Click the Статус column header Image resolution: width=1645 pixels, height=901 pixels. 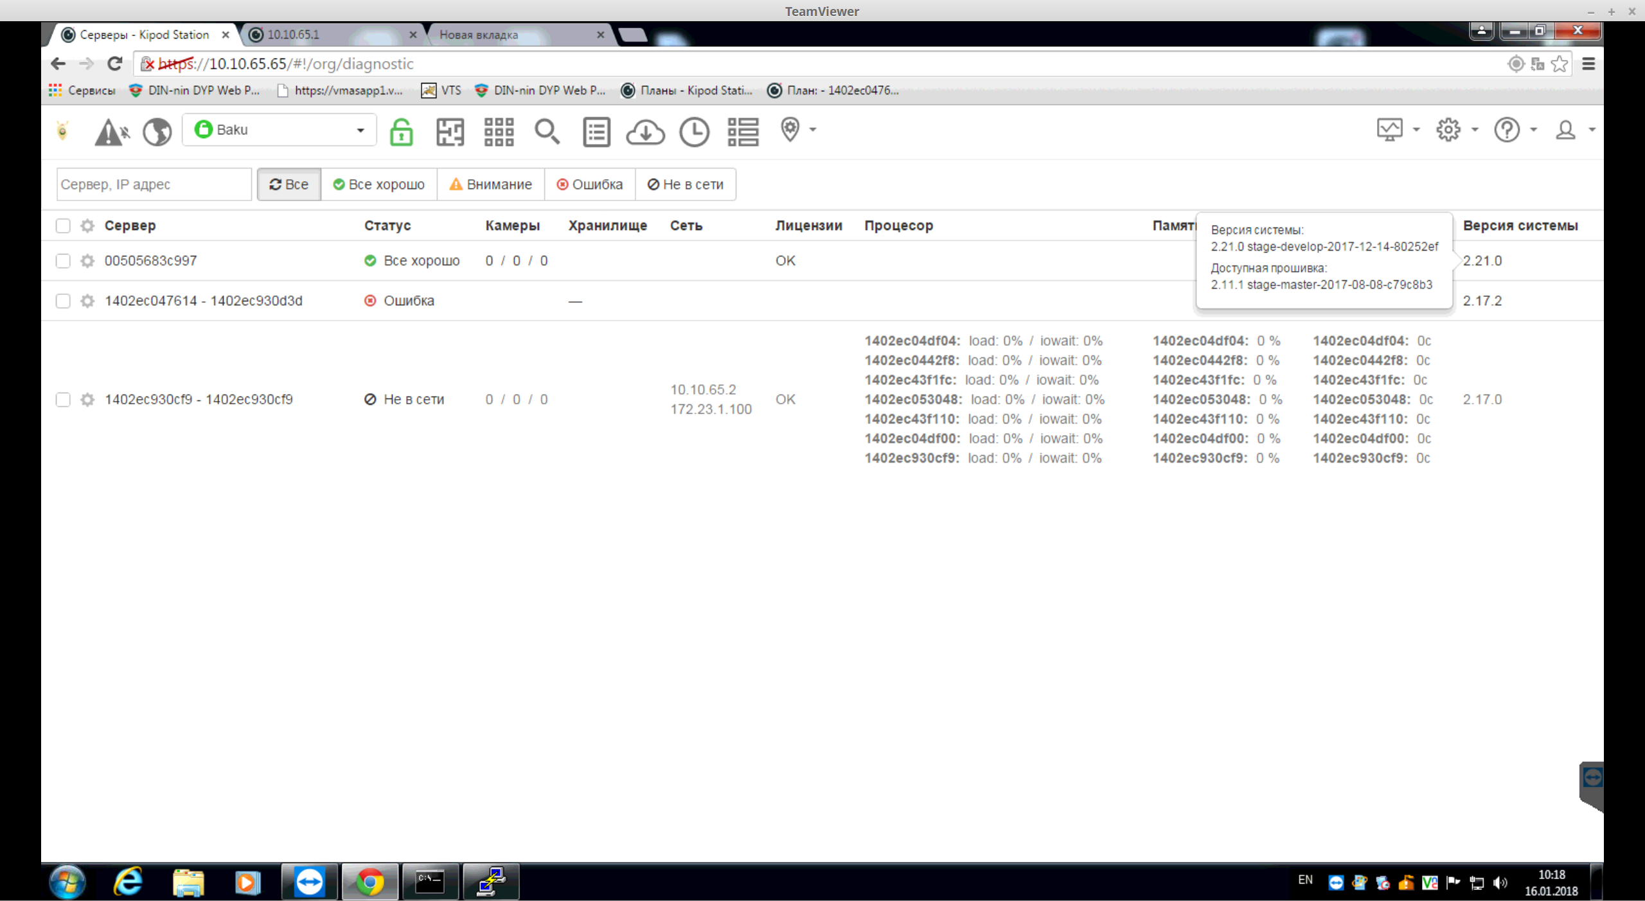(387, 226)
